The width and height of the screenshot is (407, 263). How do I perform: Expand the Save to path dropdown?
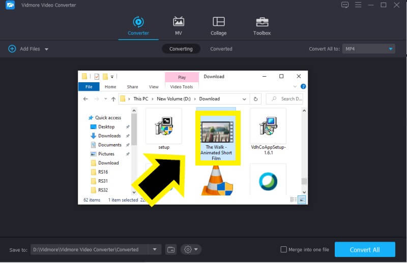click(155, 249)
